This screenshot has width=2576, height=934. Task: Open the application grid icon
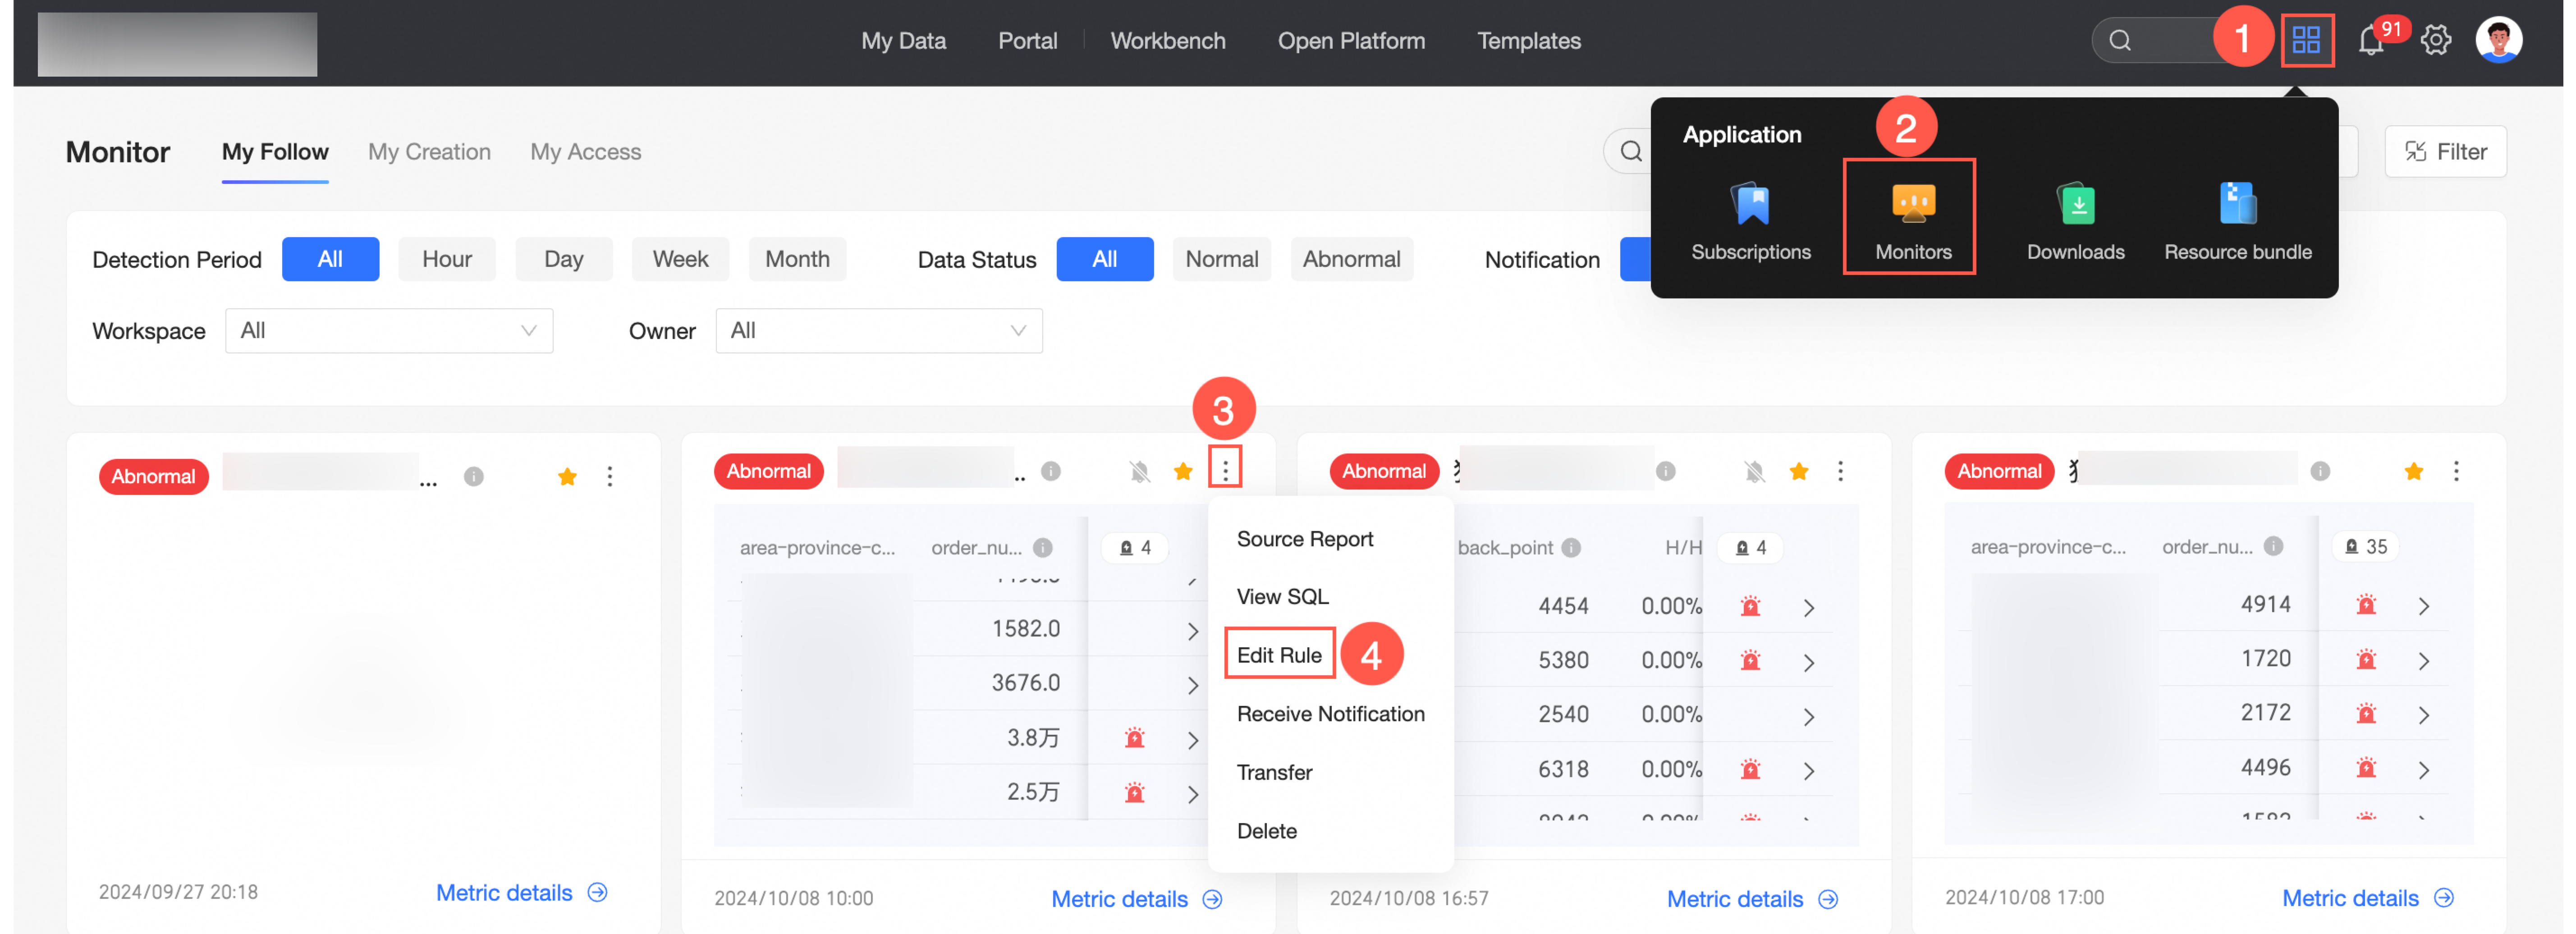tap(2306, 41)
